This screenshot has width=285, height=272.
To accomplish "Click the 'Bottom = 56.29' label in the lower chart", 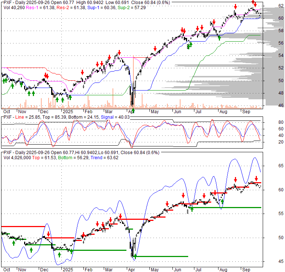I will pyautogui.click(x=73, y=158).
